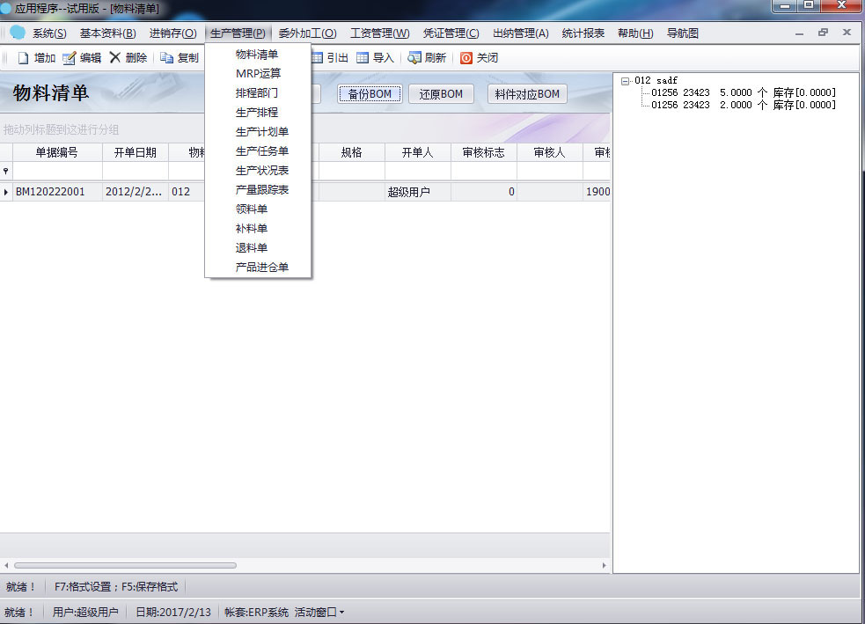This screenshot has height=624, width=865.
Task: Select the 超级用户 cell in the grid
Action: tap(418, 192)
